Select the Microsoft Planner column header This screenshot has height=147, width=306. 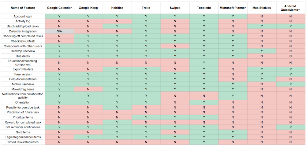tap(233, 7)
